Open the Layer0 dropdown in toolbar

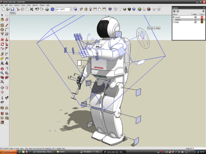(x=71, y=9)
